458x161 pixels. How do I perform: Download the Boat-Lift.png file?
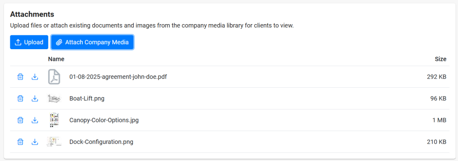35,98
